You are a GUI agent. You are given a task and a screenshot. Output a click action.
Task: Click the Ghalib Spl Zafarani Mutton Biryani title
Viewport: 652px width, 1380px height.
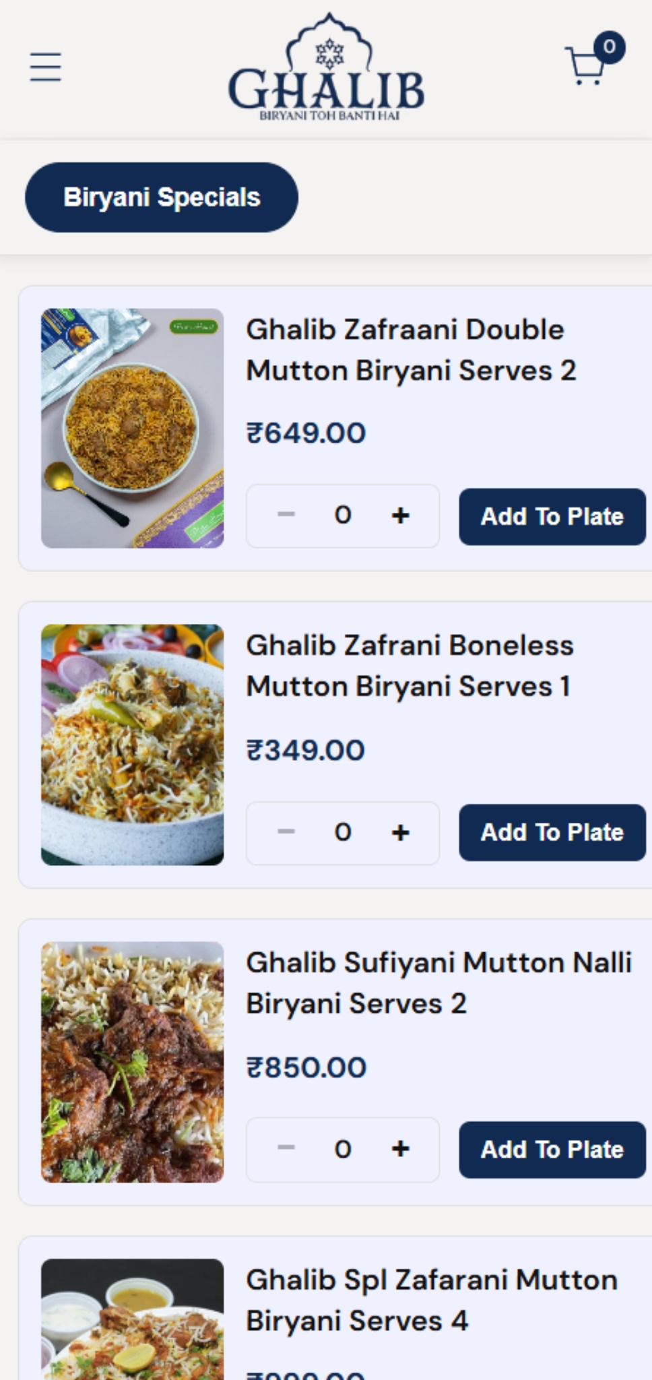pos(431,1300)
